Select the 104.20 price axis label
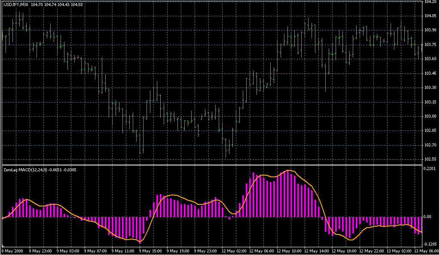This screenshot has width=440, height=255. 430,2
